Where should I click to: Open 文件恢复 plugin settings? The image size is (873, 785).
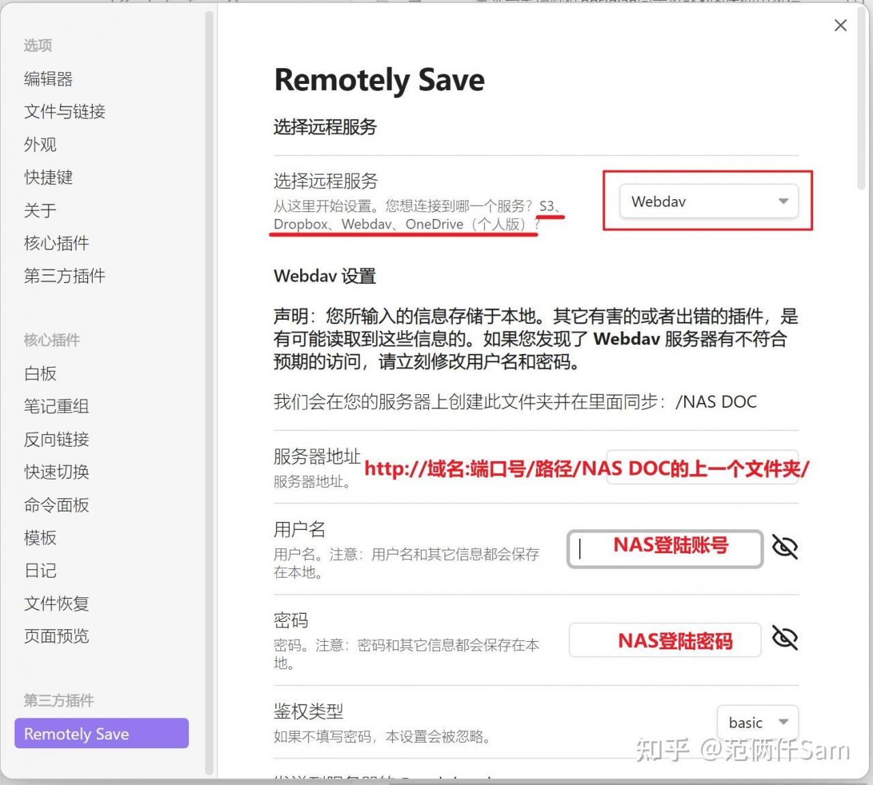coord(57,604)
